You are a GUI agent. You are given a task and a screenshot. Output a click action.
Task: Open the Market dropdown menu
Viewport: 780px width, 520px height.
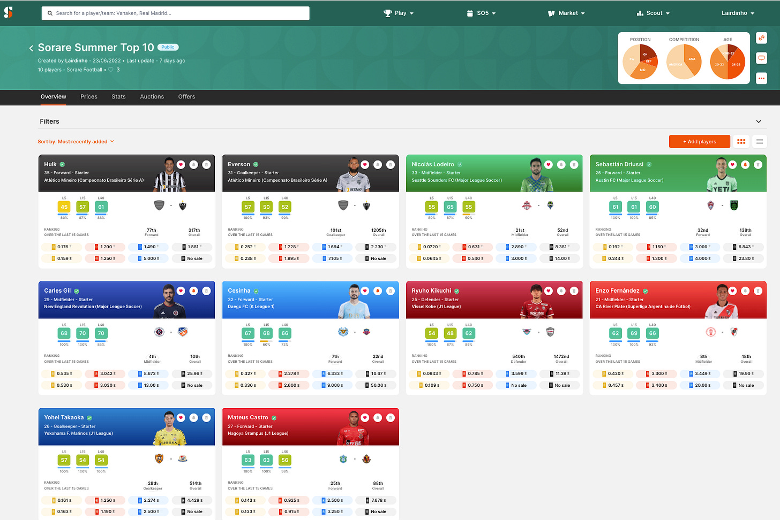[566, 13]
